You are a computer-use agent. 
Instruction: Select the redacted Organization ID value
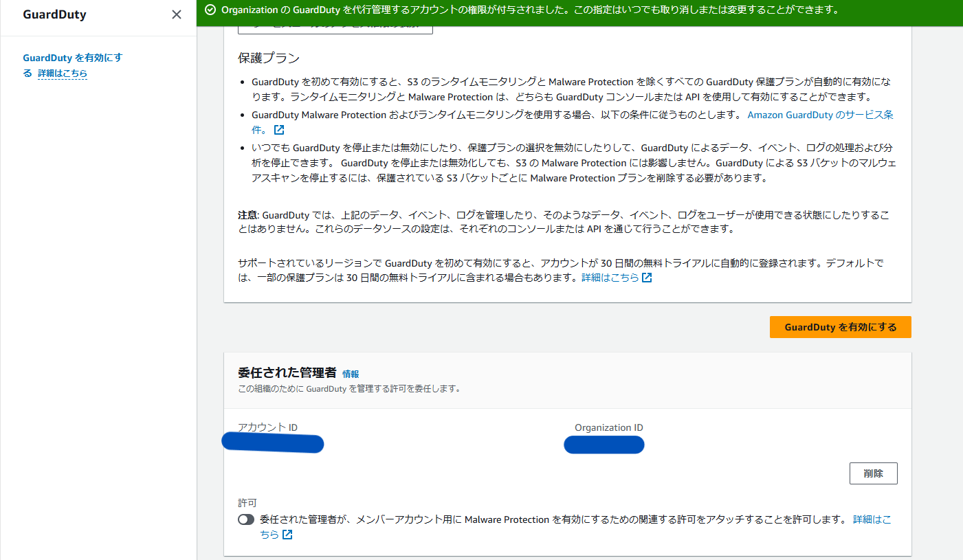[x=604, y=445]
